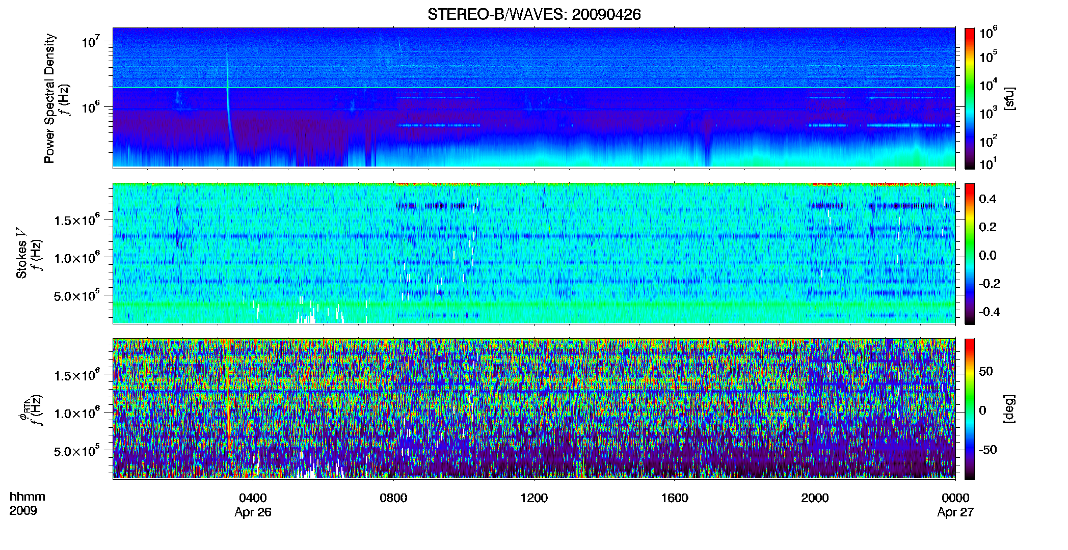Viewport: 1068px width, 550px height.
Task: Click the top color bar's 10^2 tick label
Action: [x=988, y=141]
